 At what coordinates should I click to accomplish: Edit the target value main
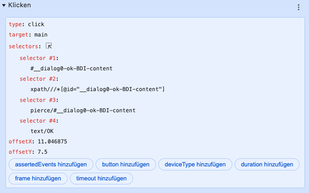[41, 35]
